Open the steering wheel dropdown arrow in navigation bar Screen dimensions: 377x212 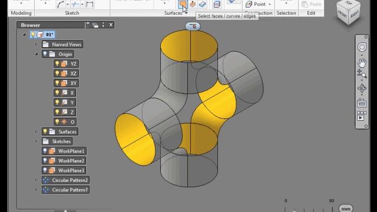(362, 55)
